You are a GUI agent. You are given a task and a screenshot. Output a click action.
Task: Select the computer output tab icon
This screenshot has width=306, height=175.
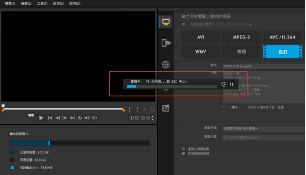[166, 22]
